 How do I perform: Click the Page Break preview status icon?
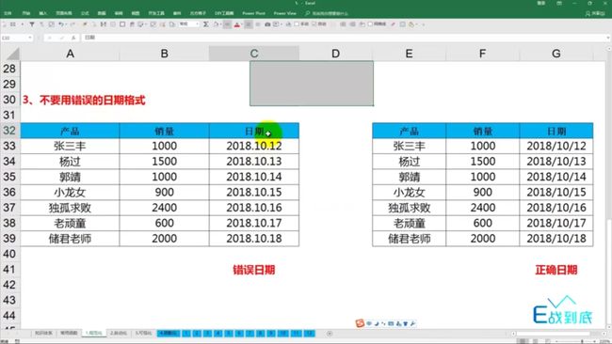(548, 341)
